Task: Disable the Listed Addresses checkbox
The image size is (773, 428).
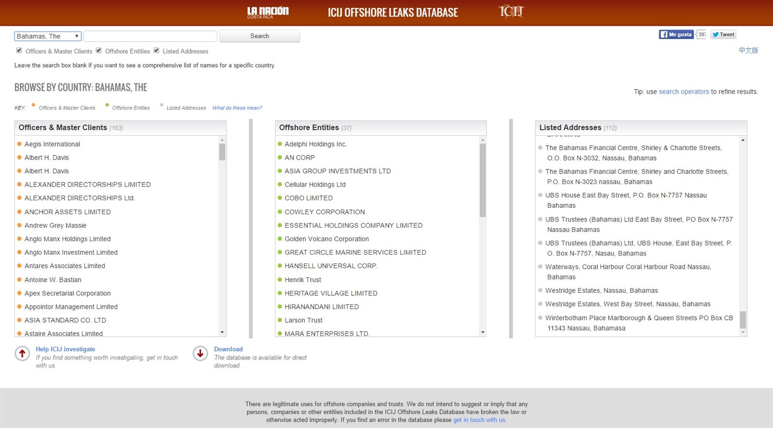Action: point(157,51)
